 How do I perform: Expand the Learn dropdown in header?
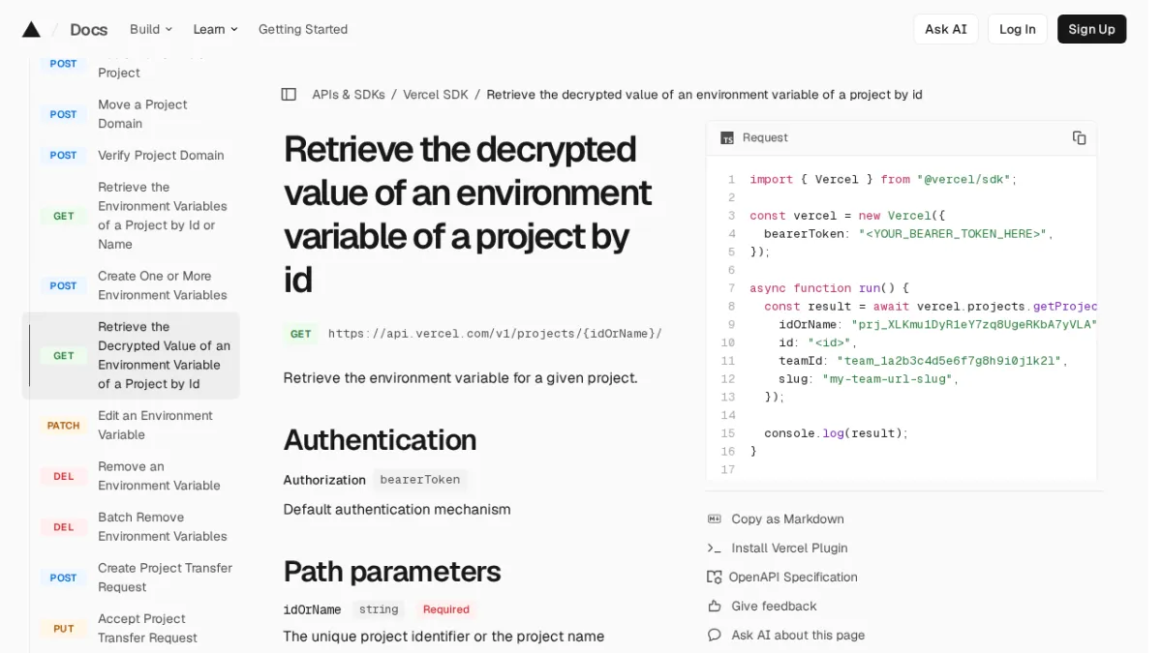tap(215, 29)
